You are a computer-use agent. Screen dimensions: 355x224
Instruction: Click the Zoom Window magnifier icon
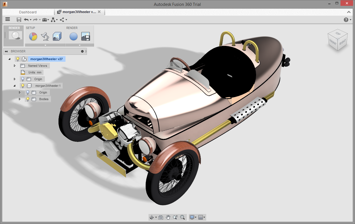(183, 217)
